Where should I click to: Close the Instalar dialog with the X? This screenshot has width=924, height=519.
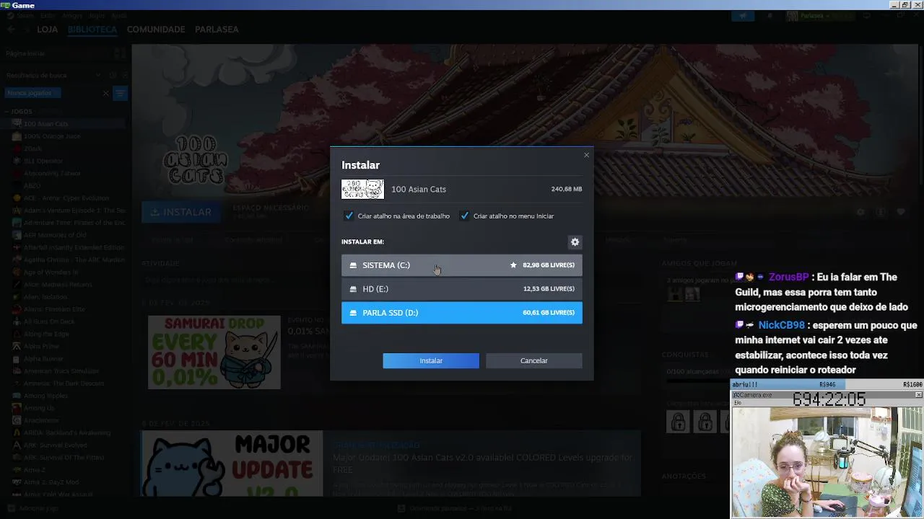tap(586, 155)
